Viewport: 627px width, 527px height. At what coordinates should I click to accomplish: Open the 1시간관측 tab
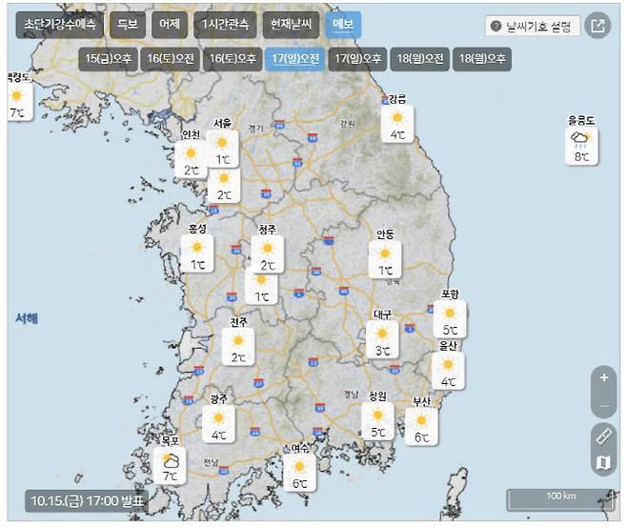[x=225, y=25]
